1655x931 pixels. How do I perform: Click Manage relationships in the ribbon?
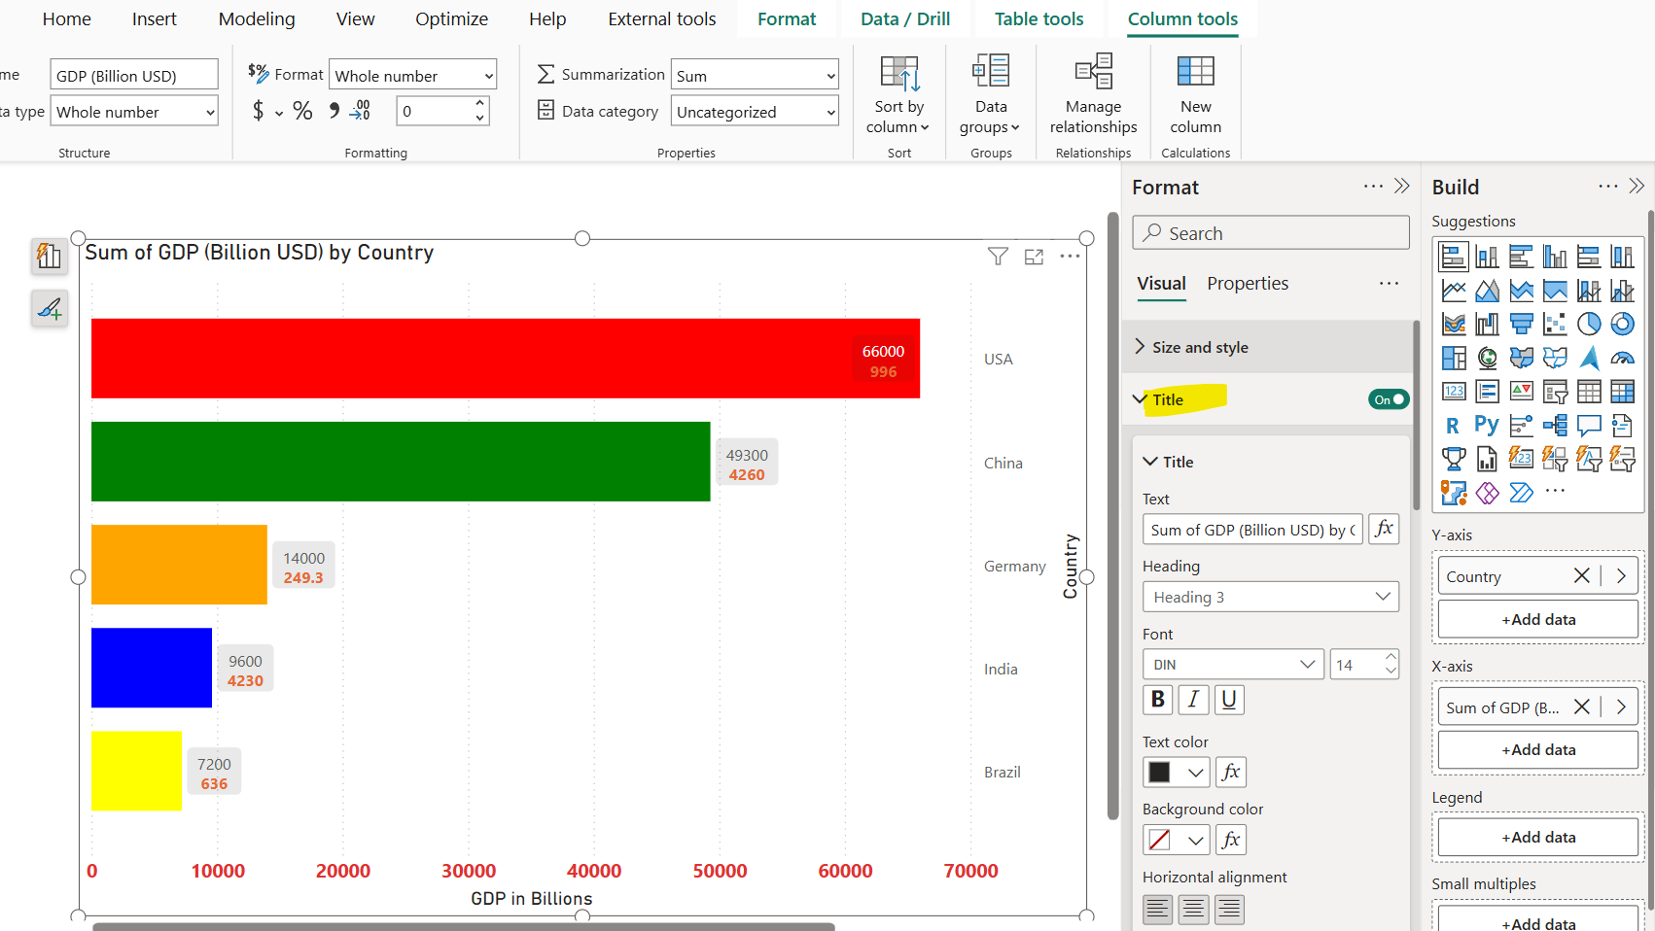point(1093,94)
